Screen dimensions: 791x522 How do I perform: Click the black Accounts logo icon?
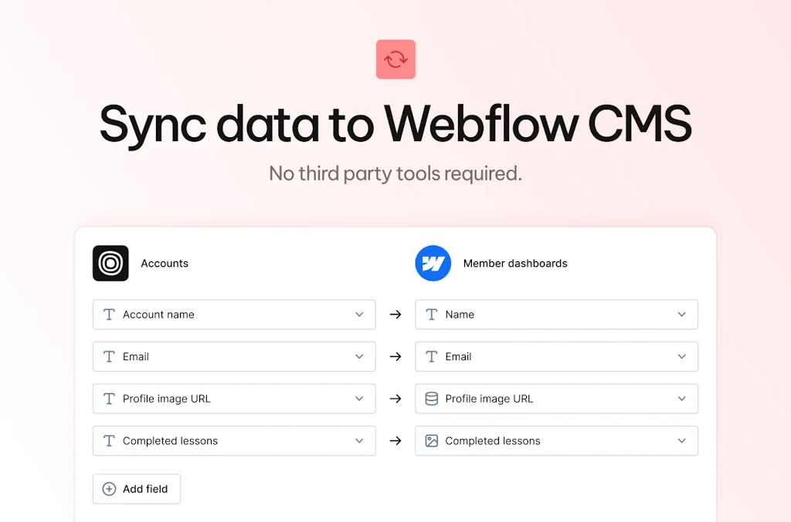point(110,263)
